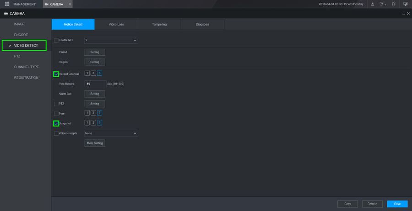This screenshot has width=412, height=211.
Task: Check the PTZ linkage checkbox
Action: [x=56, y=104]
